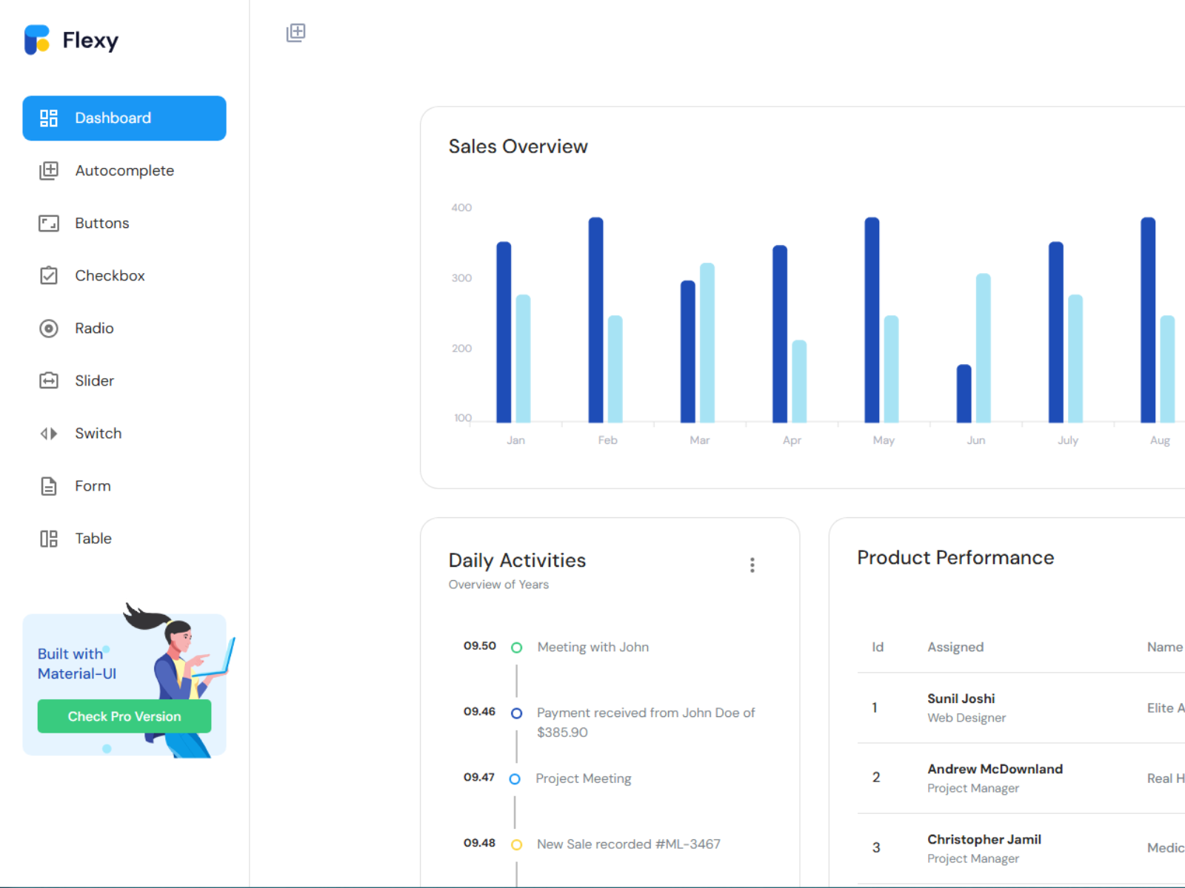Click the yellow marker at 09.48 entry
1185x888 pixels.
517,845
